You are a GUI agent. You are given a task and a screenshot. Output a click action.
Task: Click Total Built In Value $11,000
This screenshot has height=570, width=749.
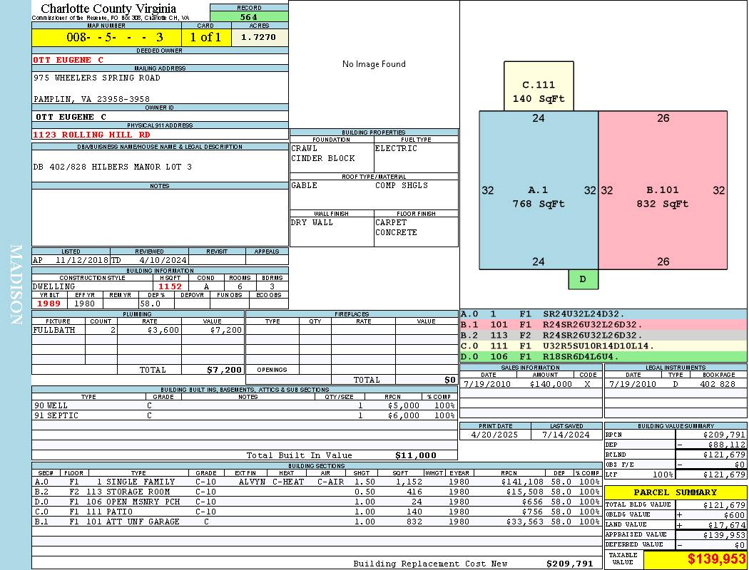tap(416, 455)
